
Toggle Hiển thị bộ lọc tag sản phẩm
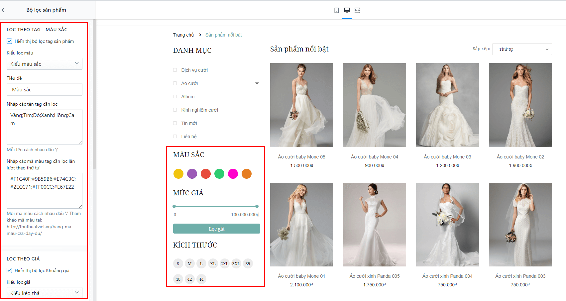9,41
